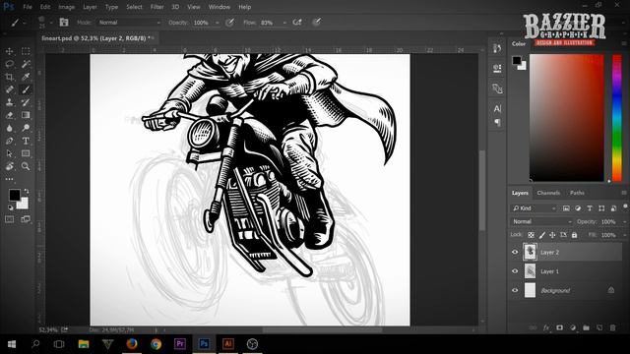Click the Add layer mask icon
This screenshot has height=354, width=630.
coord(559,327)
